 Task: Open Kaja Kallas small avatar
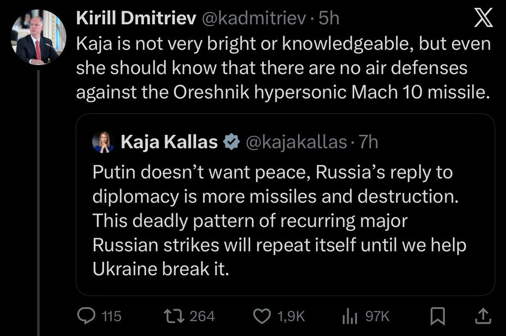pyautogui.click(x=103, y=143)
